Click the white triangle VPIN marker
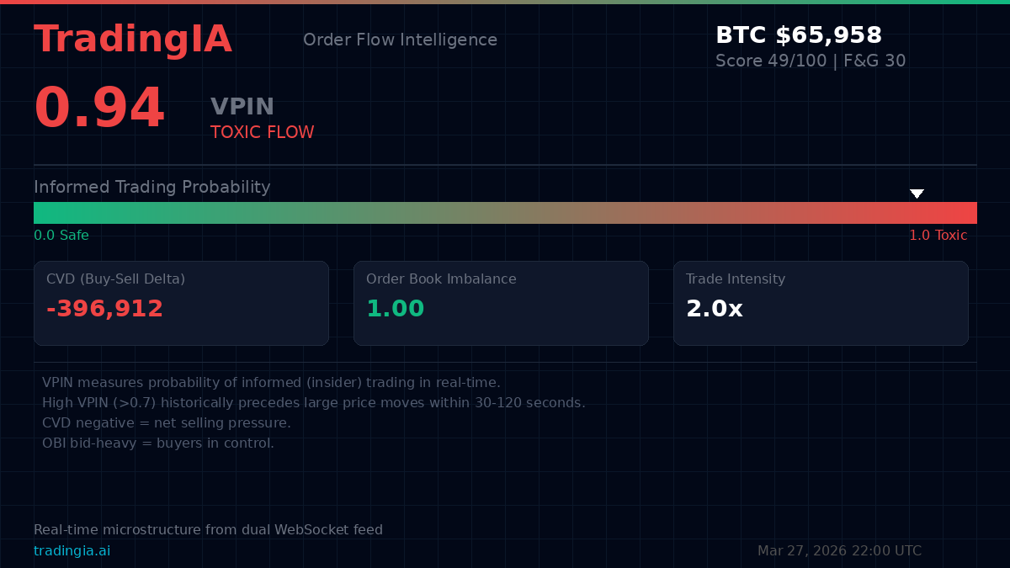Screen dimensions: 1010x568 tap(917, 194)
